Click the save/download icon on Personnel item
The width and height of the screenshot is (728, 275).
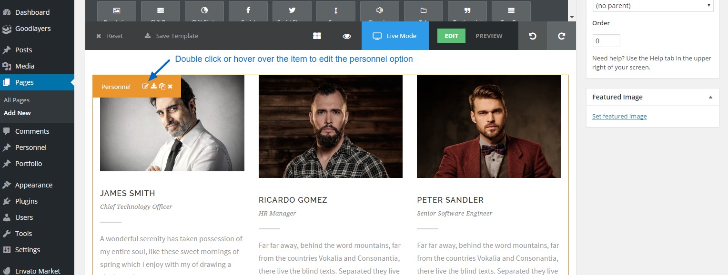(154, 86)
